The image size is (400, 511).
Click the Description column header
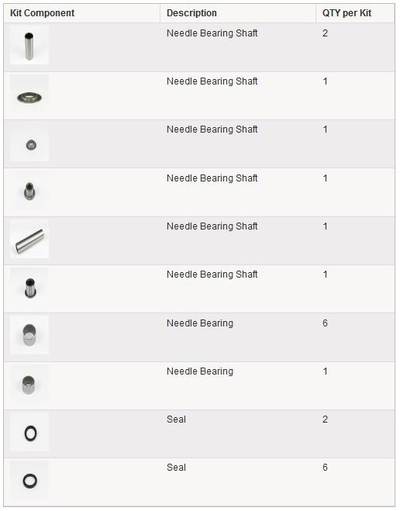191,13
